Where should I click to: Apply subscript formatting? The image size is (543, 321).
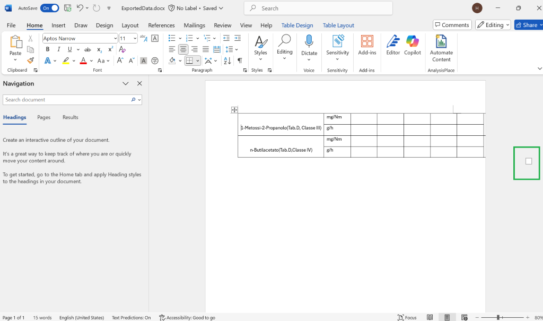point(99,49)
